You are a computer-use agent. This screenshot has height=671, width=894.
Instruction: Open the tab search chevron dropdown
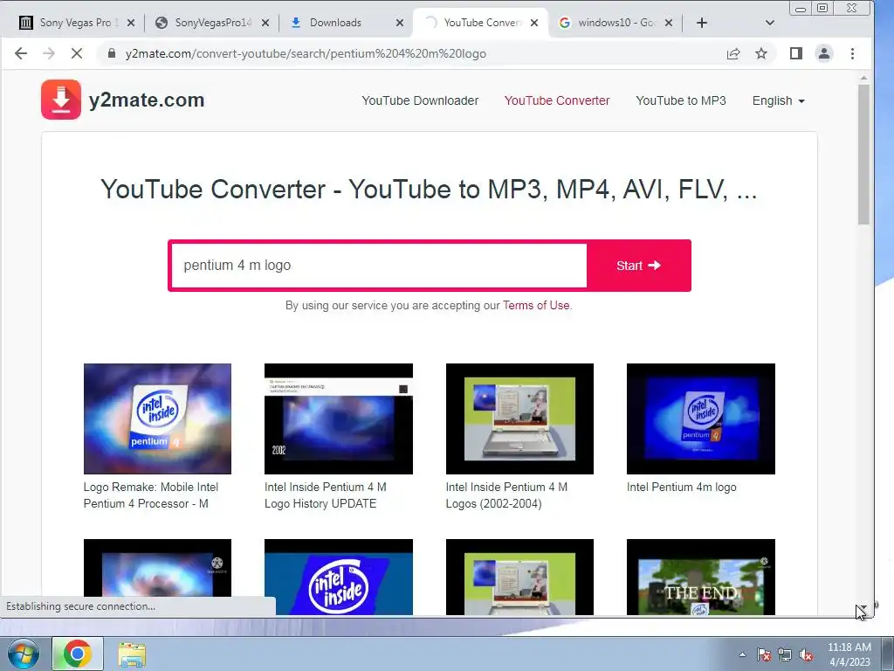(770, 23)
